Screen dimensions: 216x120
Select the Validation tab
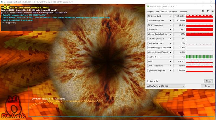pos(183,12)
